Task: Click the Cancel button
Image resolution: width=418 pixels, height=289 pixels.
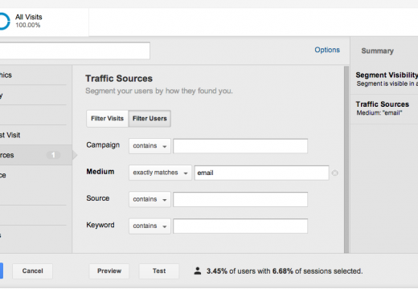Action: (x=32, y=271)
